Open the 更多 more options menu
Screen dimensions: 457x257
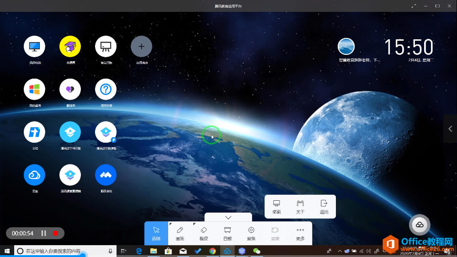pos(300,233)
